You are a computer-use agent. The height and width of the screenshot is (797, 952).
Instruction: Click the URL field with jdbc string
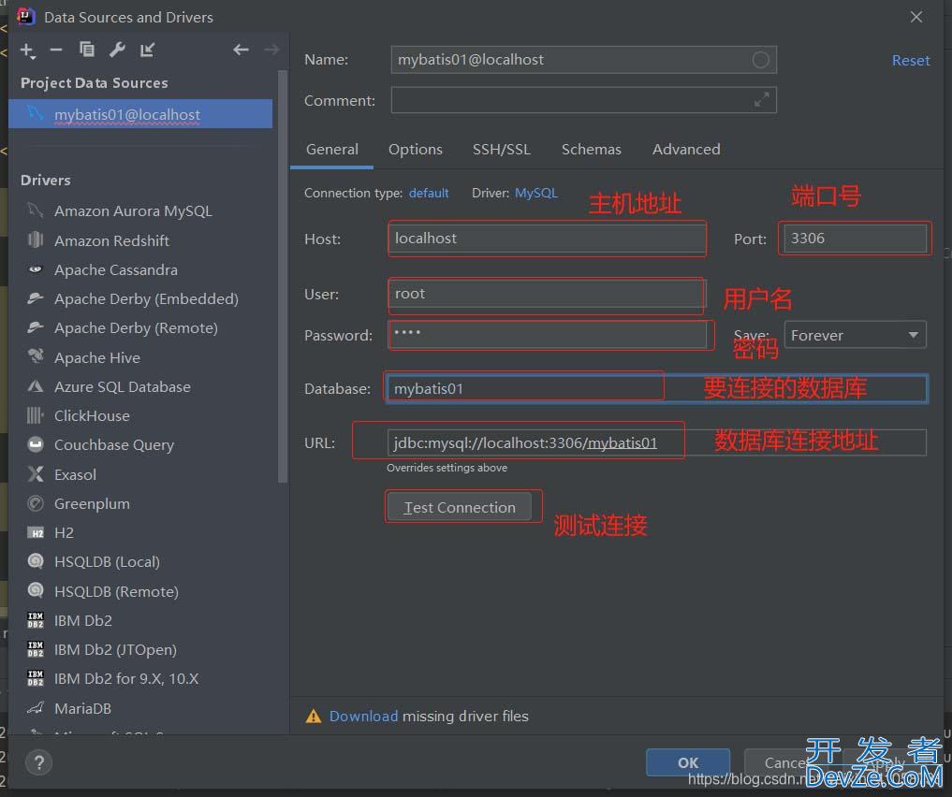coord(656,442)
